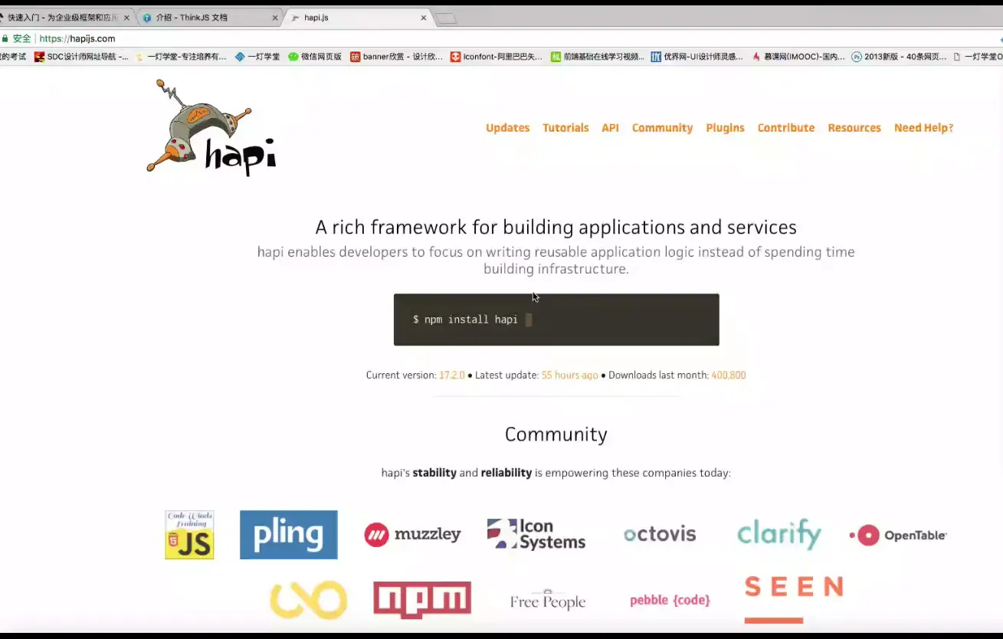Open the yellow infinity loop logo
Image resolution: width=1003 pixels, height=639 pixels.
308,600
